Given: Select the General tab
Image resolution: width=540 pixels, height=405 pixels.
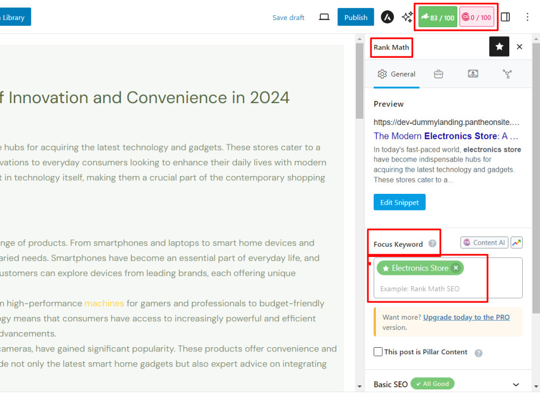Looking at the screenshot, I should 396,74.
